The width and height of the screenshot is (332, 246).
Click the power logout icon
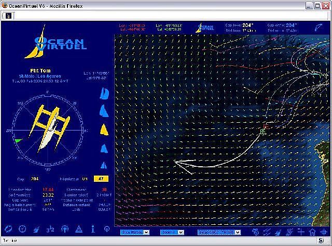tap(107, 229)
